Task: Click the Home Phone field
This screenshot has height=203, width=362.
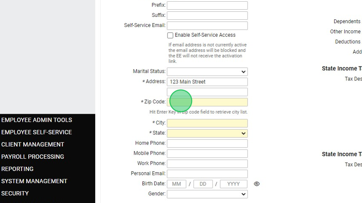Action: pyautogui.click(x=207, y=143)
